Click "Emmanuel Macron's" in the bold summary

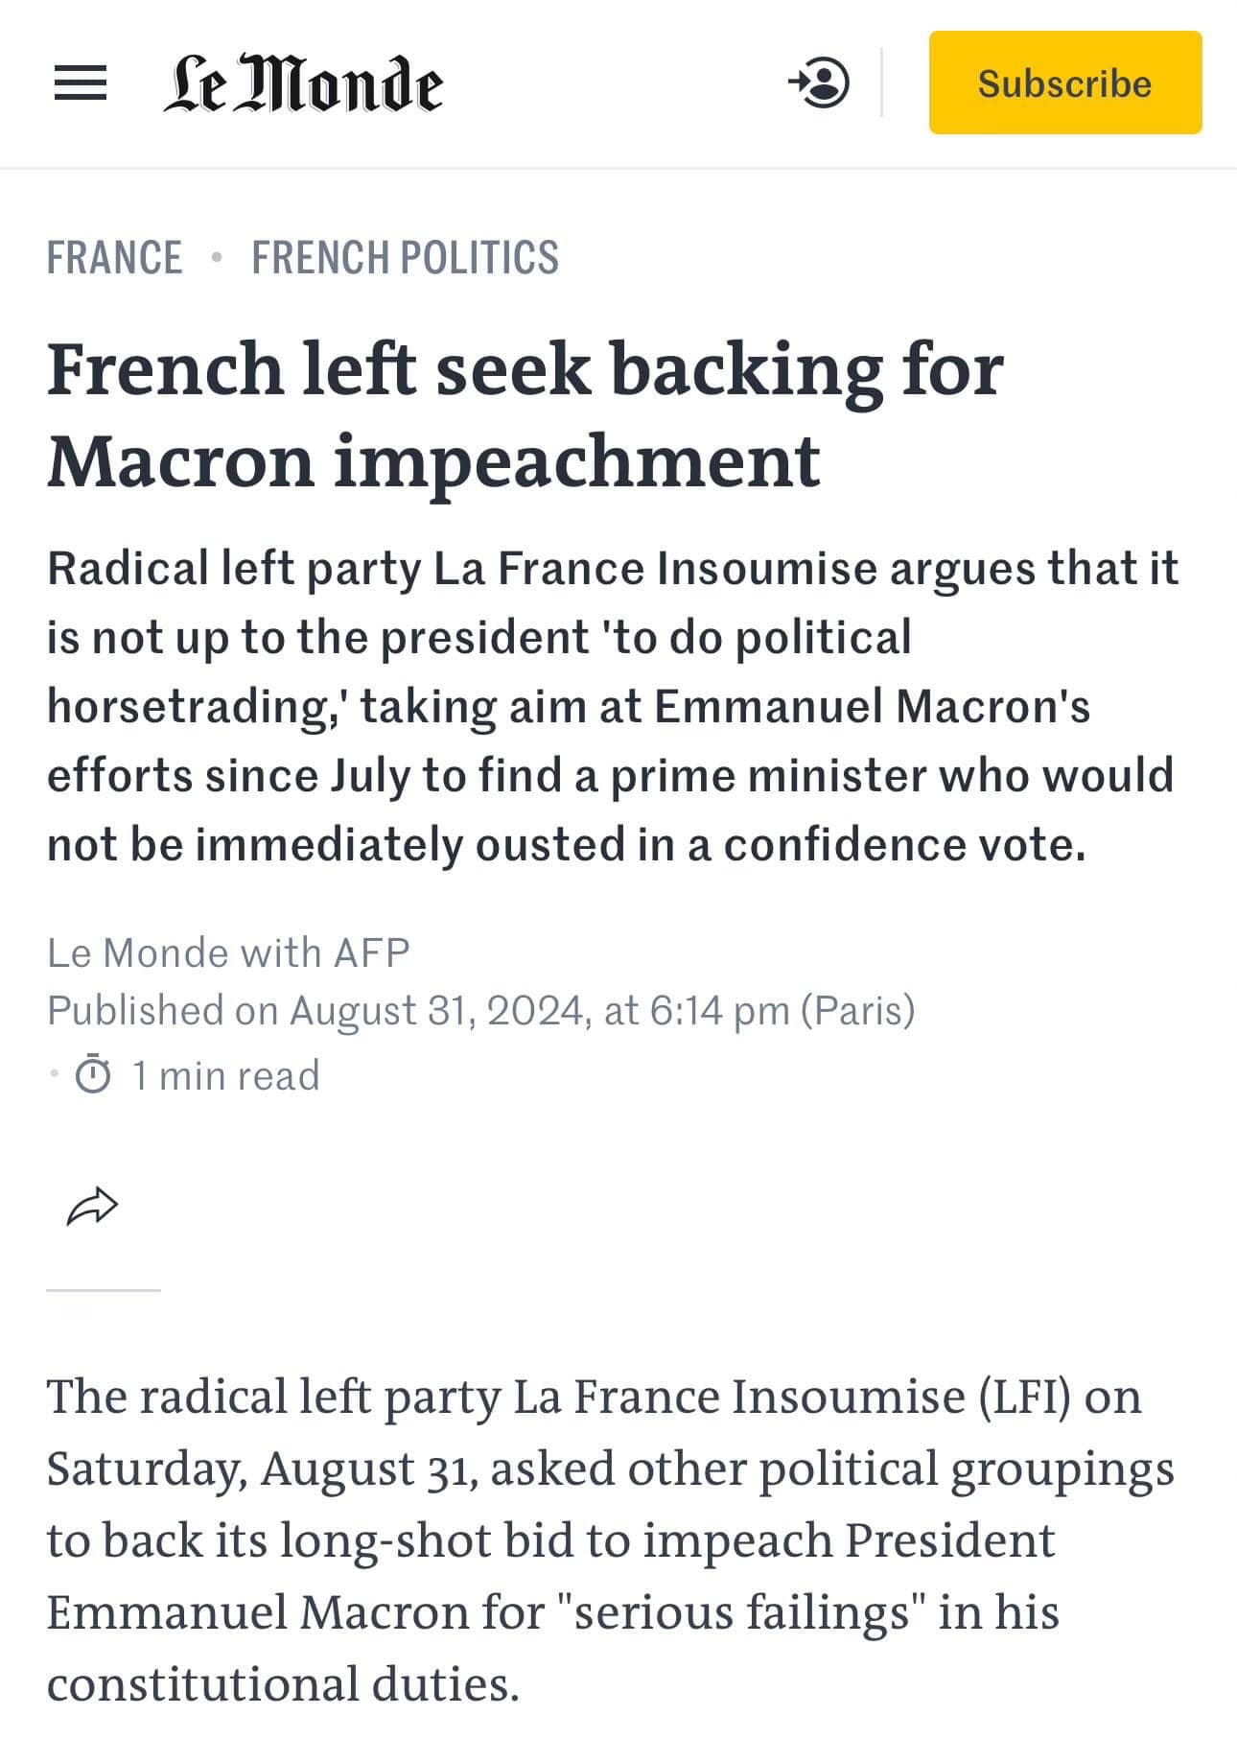coord(872,707)
